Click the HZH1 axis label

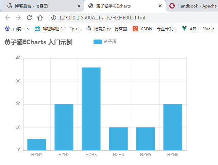point(37,155)
